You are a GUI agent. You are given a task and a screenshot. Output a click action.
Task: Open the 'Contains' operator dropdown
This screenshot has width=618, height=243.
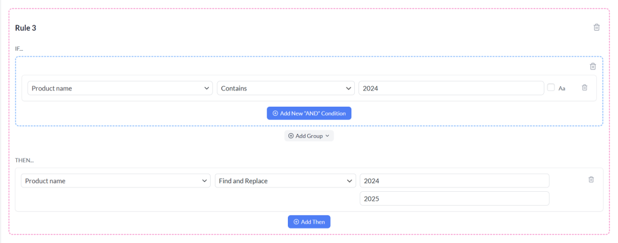pos(285,88)
